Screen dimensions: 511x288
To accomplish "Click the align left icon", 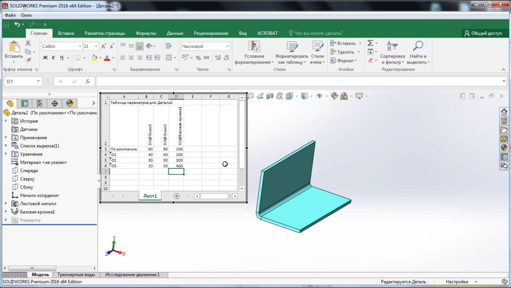I will (x=123, y=58).
